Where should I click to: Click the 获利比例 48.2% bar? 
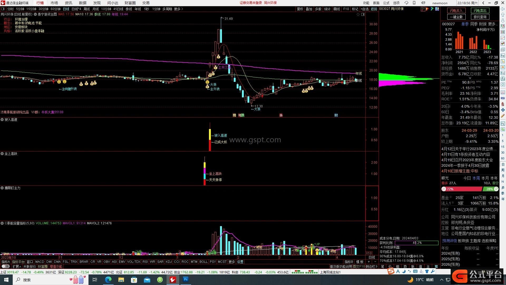(x=417, y=243)
